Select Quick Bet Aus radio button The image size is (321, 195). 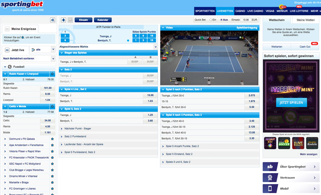click(x=221, y=20)
